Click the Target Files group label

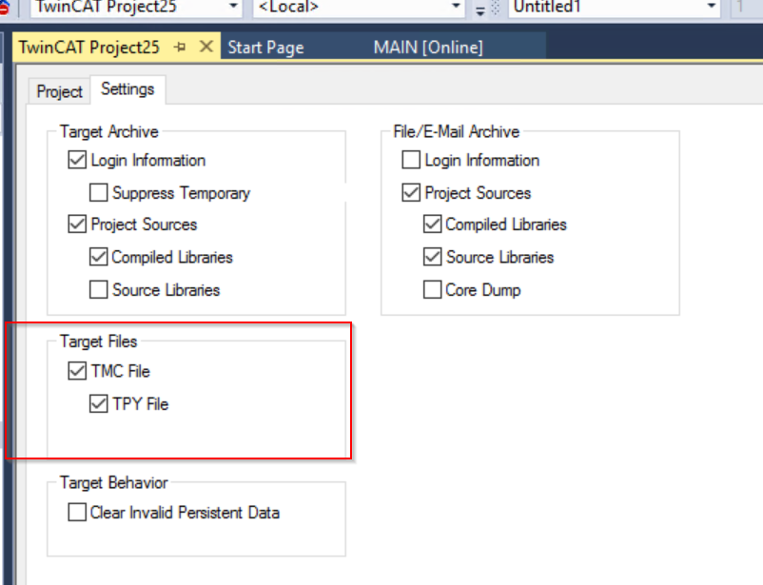98,341
